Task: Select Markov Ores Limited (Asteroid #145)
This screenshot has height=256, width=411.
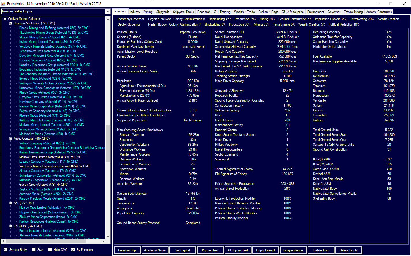Action: 50,157
